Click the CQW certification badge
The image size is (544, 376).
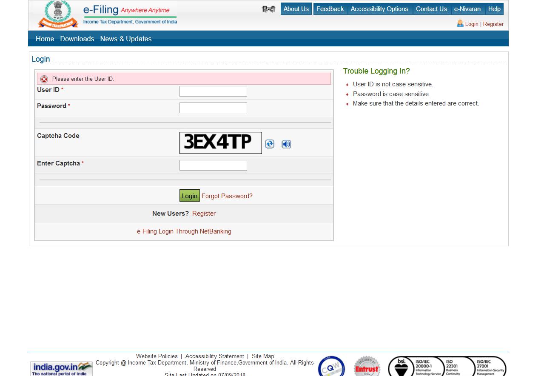pos(331,366)
